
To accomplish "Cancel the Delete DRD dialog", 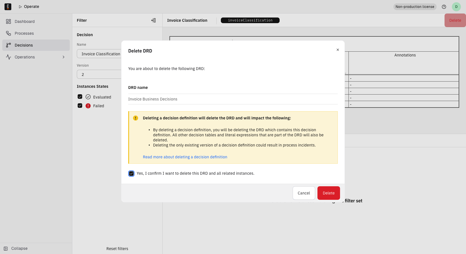I will coord(304,193).
